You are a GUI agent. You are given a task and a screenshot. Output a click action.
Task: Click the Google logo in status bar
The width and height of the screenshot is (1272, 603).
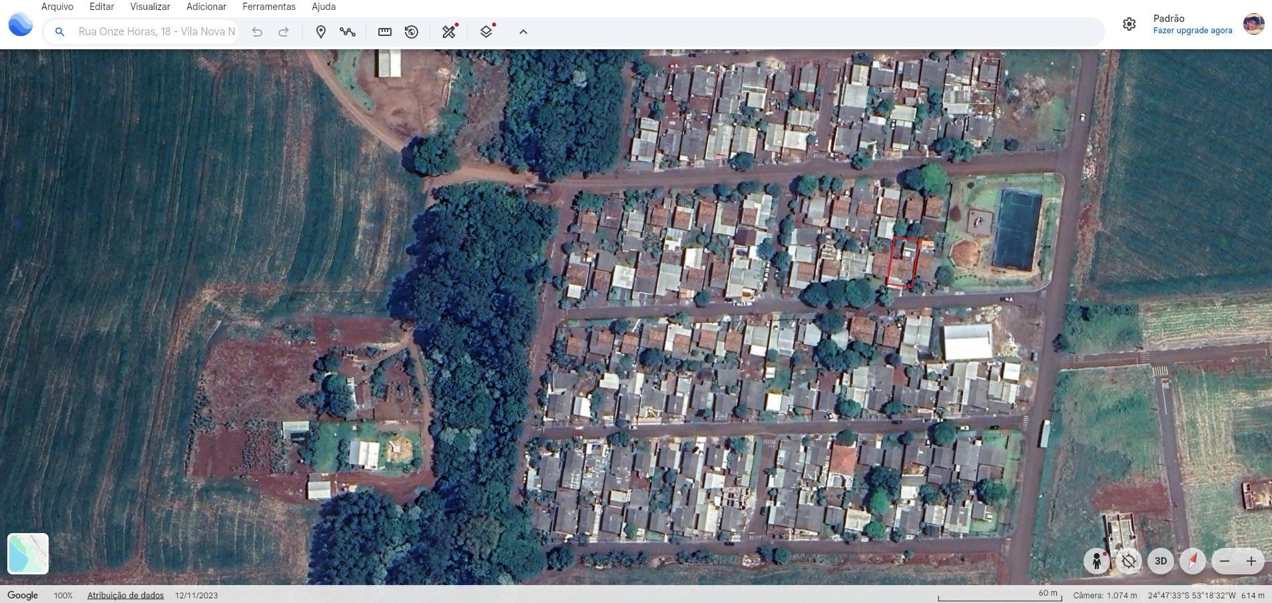click(23, 595)
